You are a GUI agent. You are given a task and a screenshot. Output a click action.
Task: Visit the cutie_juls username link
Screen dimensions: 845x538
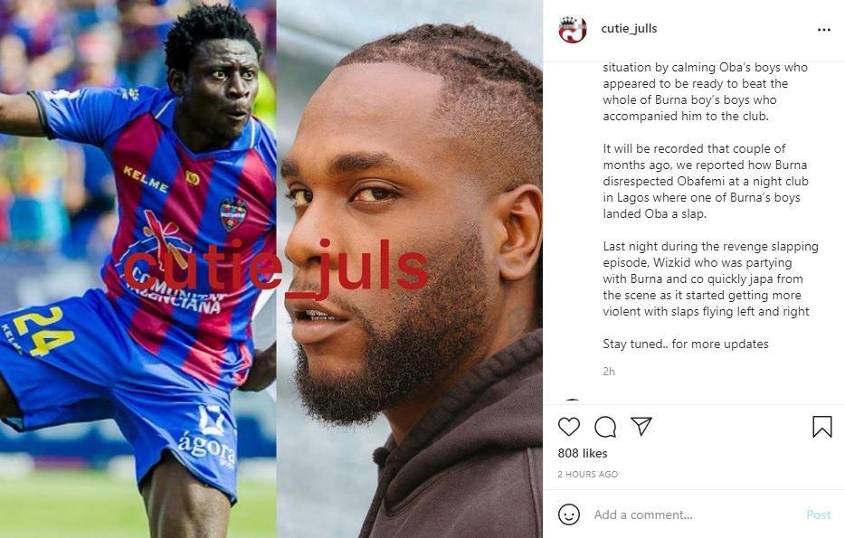(x=629, y=29)
